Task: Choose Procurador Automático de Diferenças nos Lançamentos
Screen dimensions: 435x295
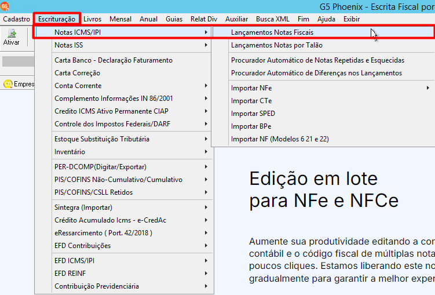Action: pyautogui.click(x=323, y=73)
